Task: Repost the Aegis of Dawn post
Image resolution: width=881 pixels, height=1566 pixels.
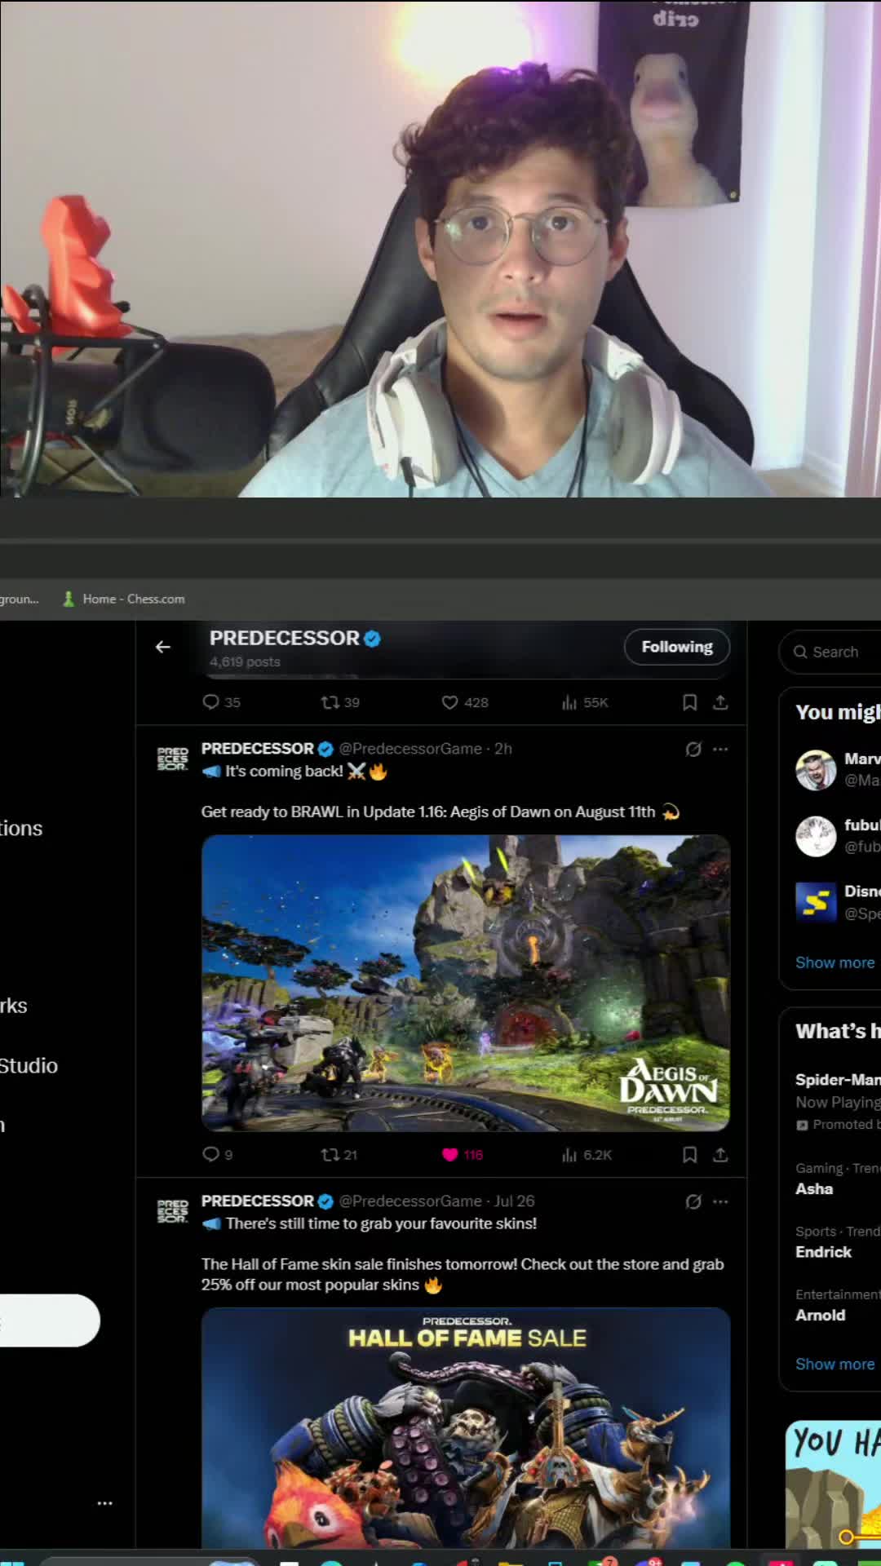Action: click(x=339, y=1154)
